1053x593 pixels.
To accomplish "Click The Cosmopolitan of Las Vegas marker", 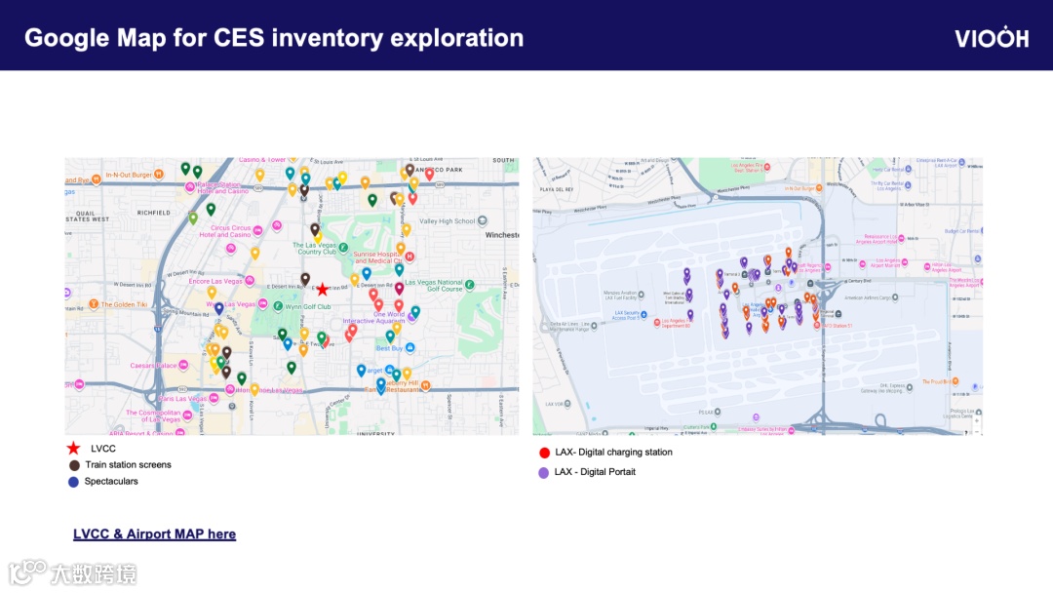I will click(188, 415).
